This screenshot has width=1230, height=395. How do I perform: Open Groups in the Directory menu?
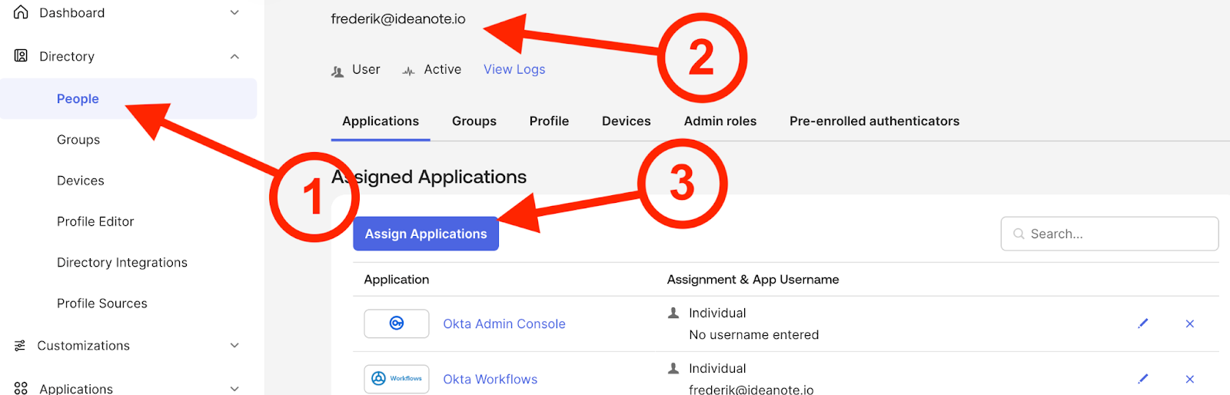tap(78, 140)
